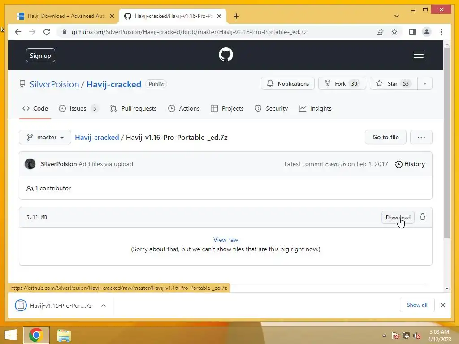Expand download item options chevron

104,305
